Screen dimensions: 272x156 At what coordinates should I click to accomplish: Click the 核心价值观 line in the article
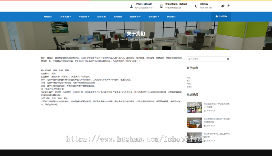tap(55, 70)
